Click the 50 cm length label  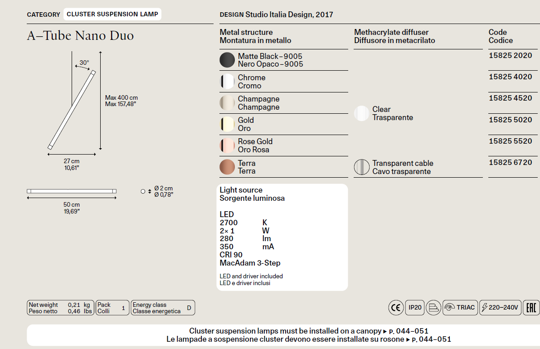tap(72, 208)
